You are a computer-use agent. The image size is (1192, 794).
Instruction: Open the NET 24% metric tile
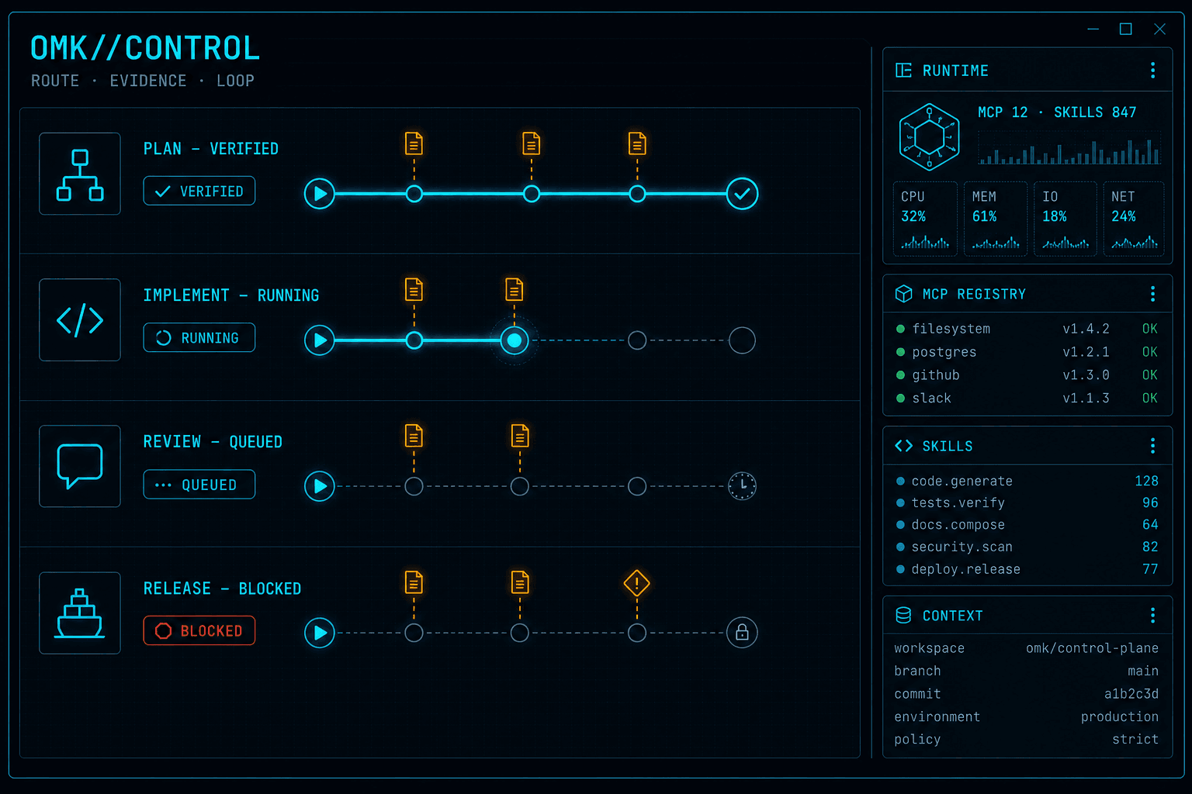1135,219
